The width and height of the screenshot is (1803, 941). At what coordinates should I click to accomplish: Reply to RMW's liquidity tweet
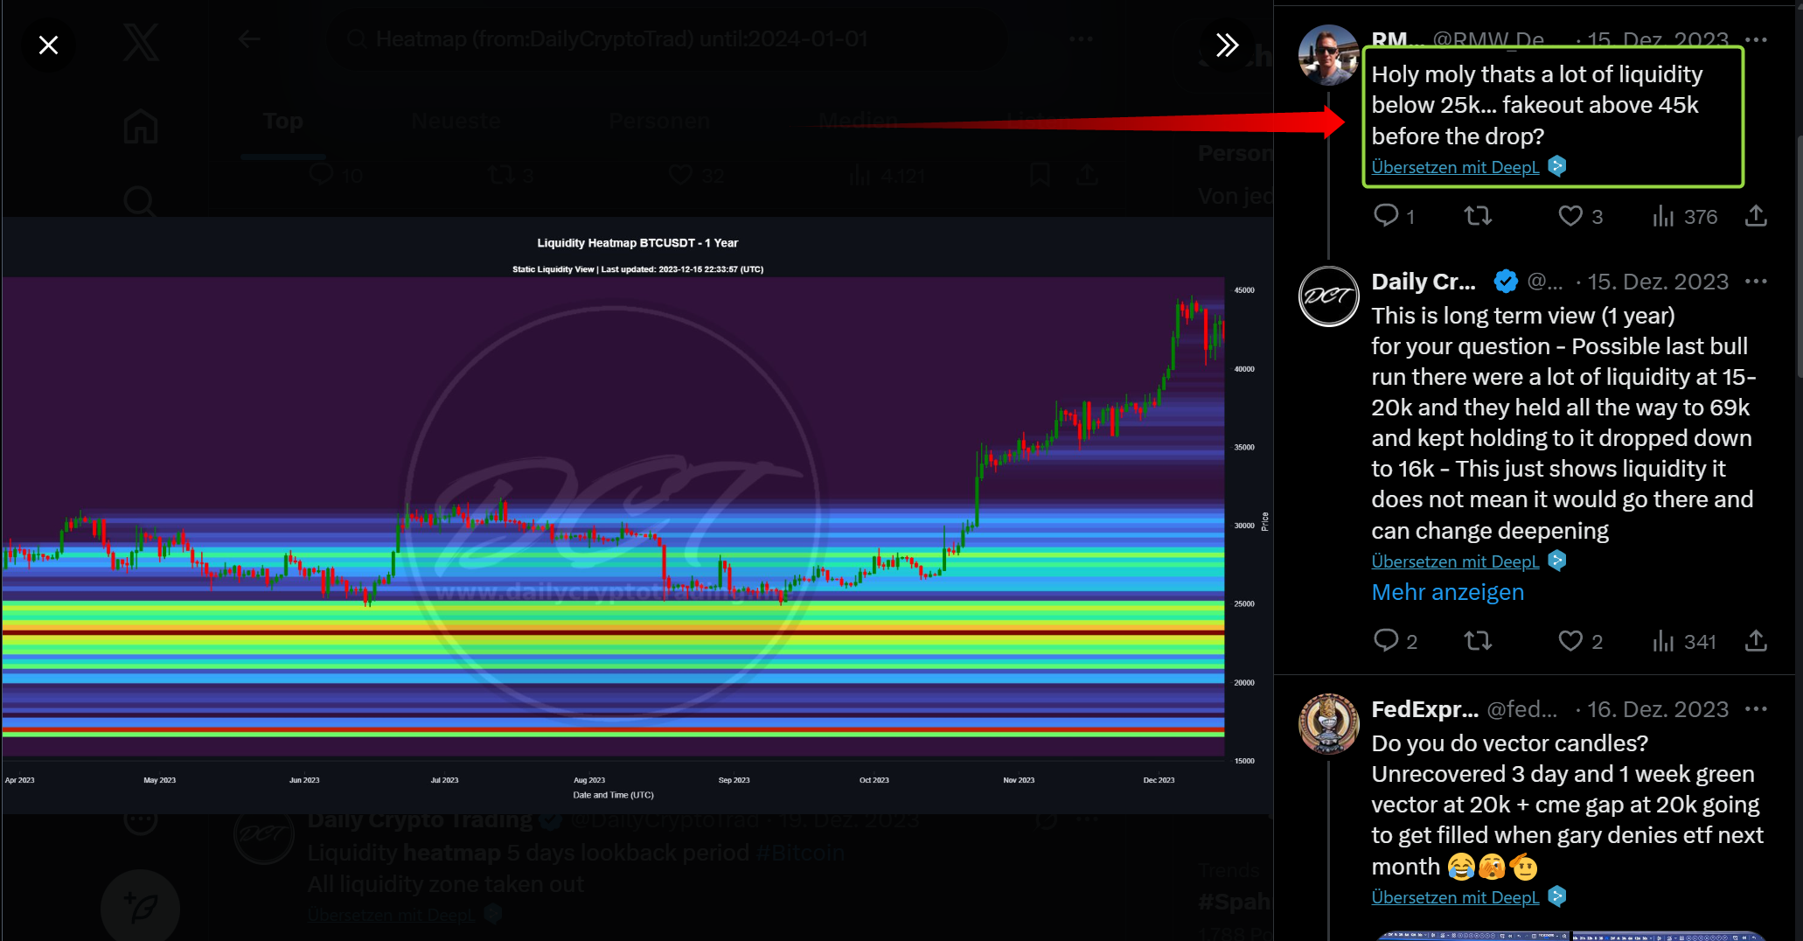click(1386, 216)
